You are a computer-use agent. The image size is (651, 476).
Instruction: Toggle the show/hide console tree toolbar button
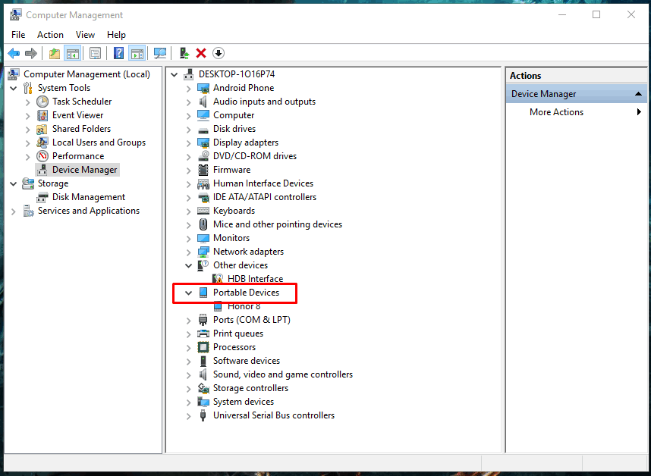(x=73, y=53)
